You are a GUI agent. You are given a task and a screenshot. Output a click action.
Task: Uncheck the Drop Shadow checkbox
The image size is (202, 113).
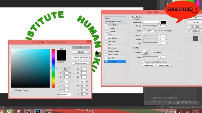coord(106,62)
